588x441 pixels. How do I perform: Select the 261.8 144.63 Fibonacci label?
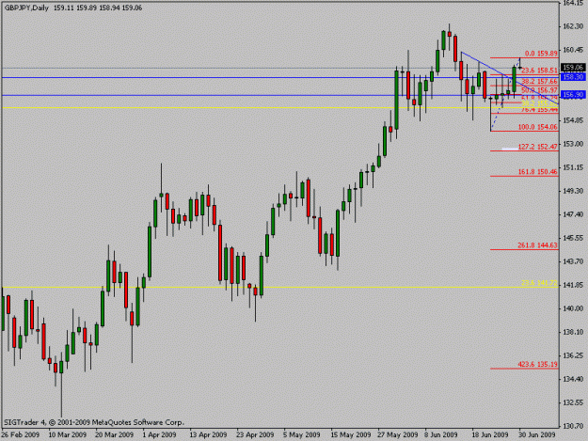click(x=538, y=245)
